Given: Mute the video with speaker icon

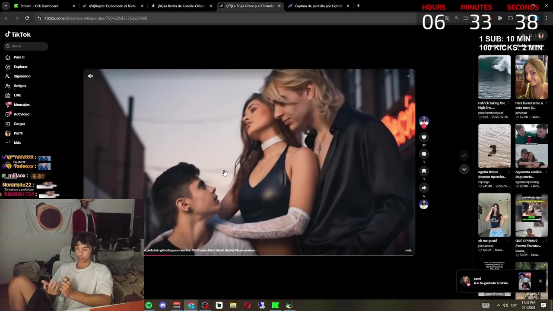Looking at the screenshot, I should click(x=90, y=76).
